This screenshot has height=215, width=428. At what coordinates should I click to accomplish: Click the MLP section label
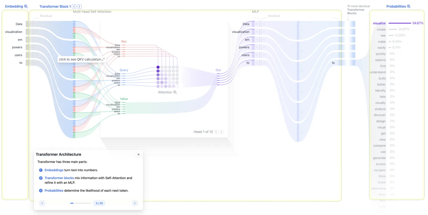click(x=256, y=12)
